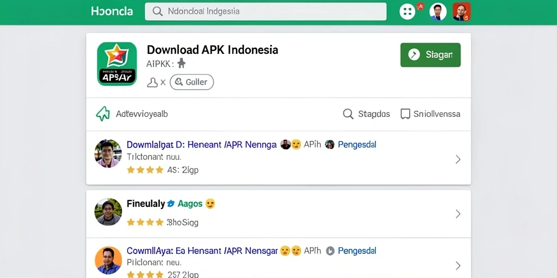Open the Pengesdal link in CowmllAya review
The image size is (557, 278).
[357, 251]
